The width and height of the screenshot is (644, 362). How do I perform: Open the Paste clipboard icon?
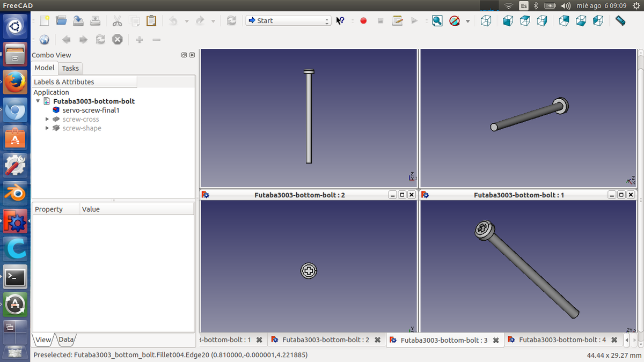151,21
